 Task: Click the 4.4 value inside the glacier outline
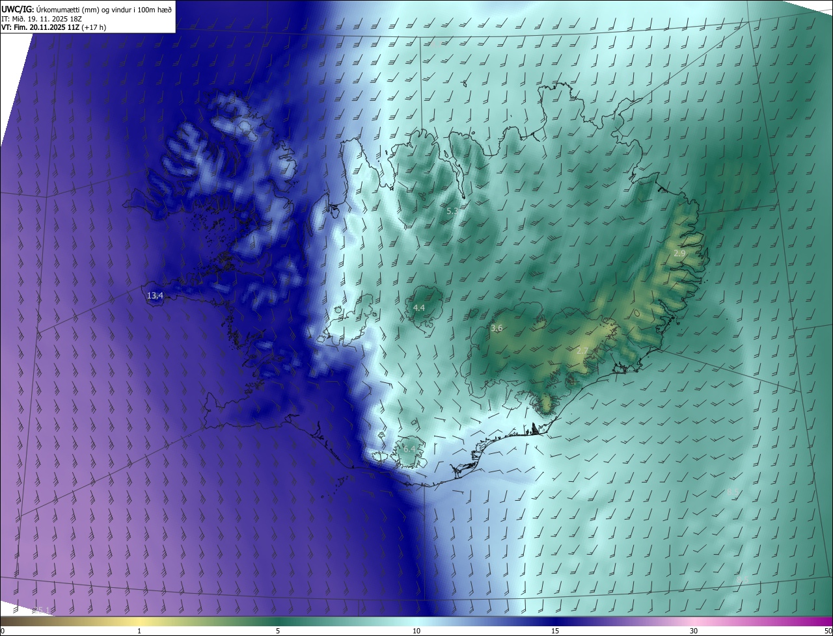(419, 307)
